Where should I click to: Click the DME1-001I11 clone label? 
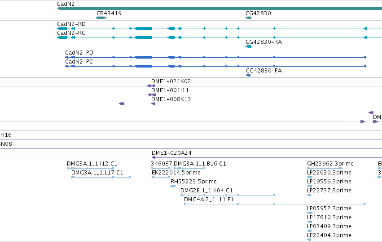pyautogui.click(x=170, y=90)
